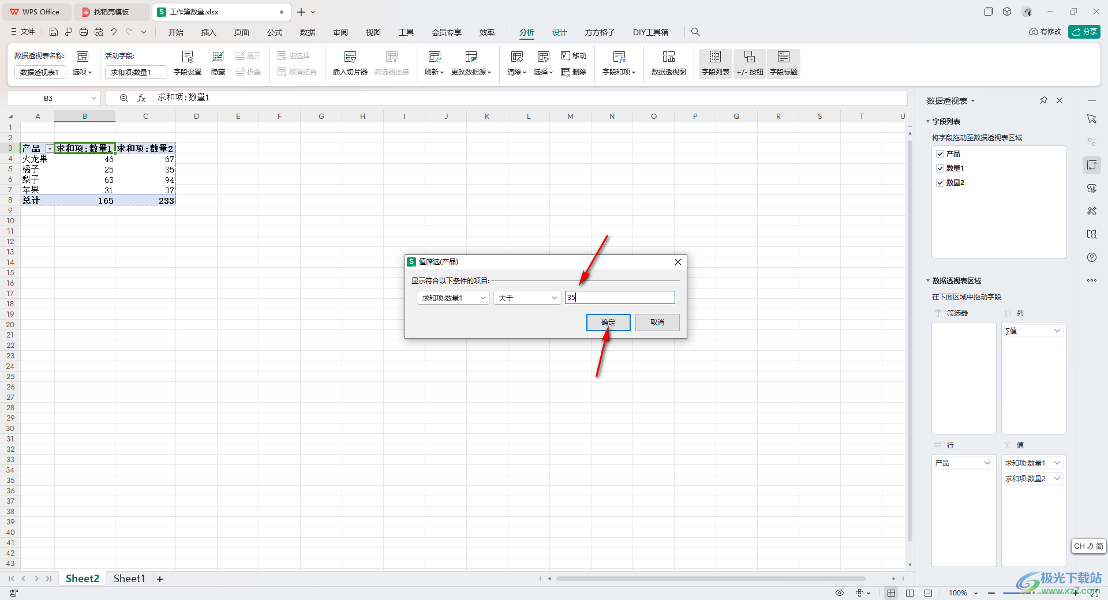Uncheck the 数量2 field checkbox

pyautogui.click(x=940, y=183)
